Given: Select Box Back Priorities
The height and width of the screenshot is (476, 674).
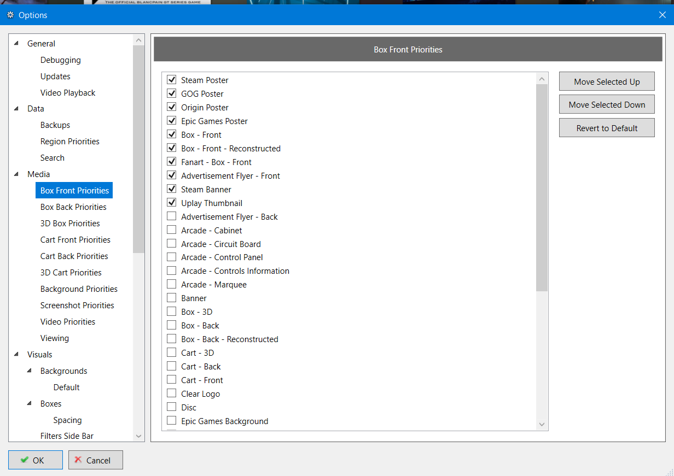Looking at the screenshot, I should pos(73,207).
